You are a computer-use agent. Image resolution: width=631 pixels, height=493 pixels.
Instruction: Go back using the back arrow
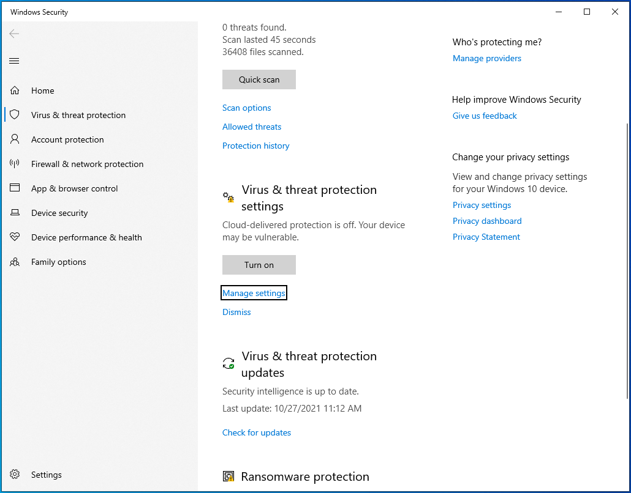[x=15, y=34]
